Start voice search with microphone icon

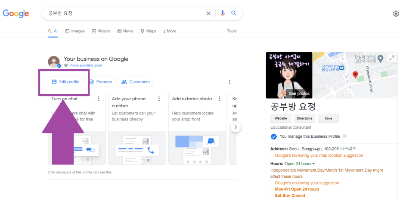(x=223, y=13)
